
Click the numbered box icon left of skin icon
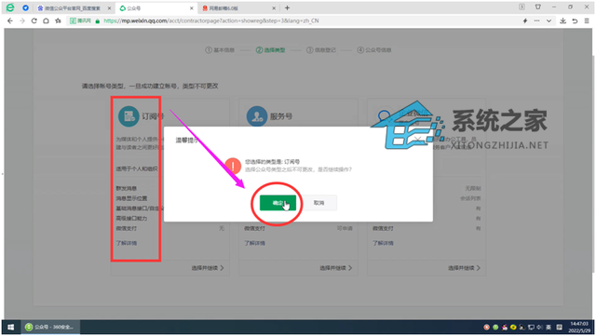coord(521,7)
